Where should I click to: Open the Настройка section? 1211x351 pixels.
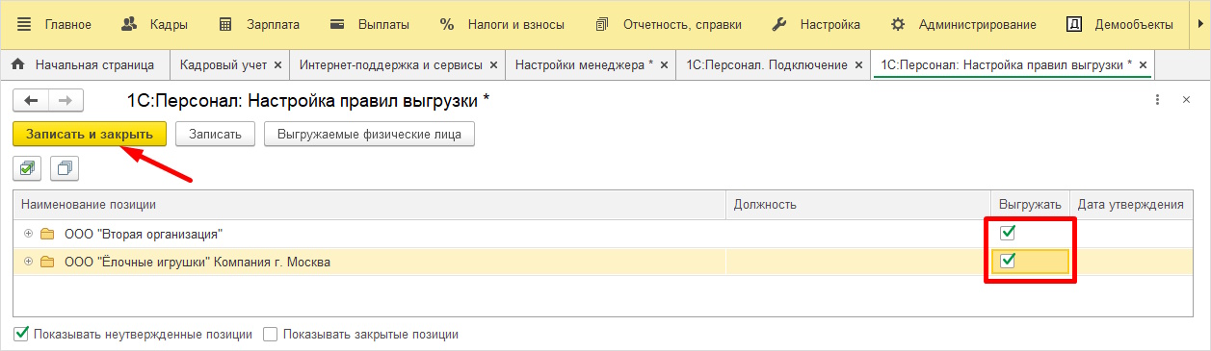[x=817, y=24]
